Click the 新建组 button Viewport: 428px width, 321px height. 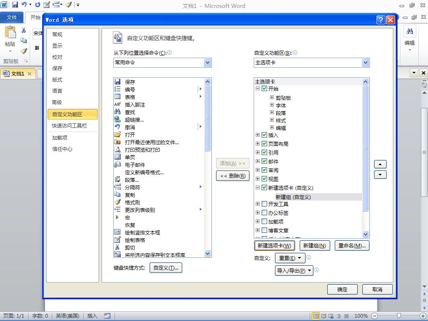[315, 246]
